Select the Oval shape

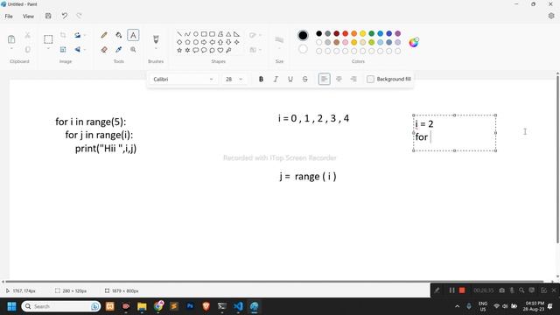click(x=196, y=34)
